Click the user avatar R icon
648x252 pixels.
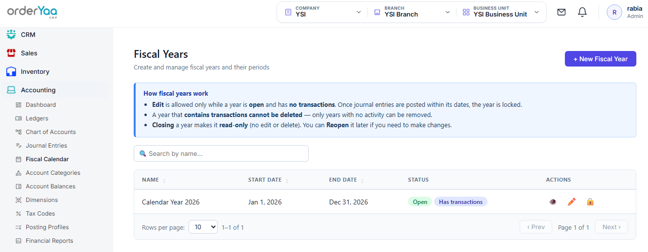coord(614,12)
